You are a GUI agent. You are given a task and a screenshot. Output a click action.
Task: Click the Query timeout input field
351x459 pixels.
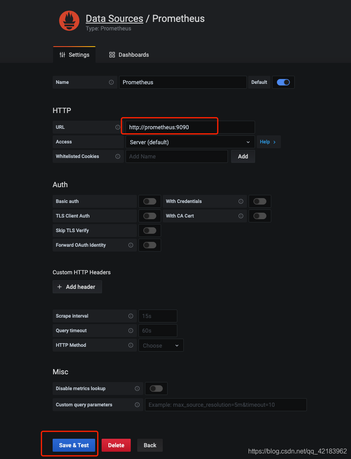point(157,331)
